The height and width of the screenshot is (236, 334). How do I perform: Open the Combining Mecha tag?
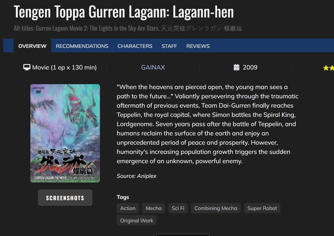tap(216, 208)
